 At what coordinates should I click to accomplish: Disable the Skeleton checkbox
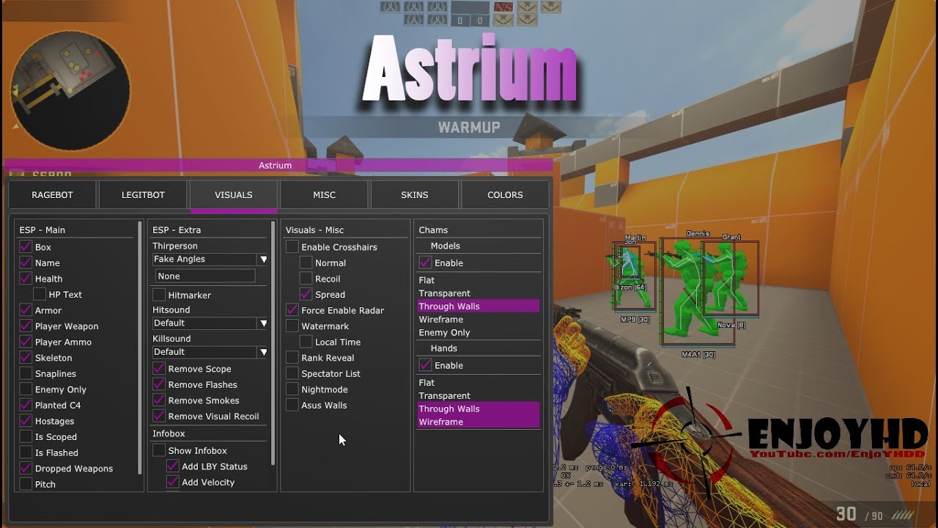coord(26,358)
